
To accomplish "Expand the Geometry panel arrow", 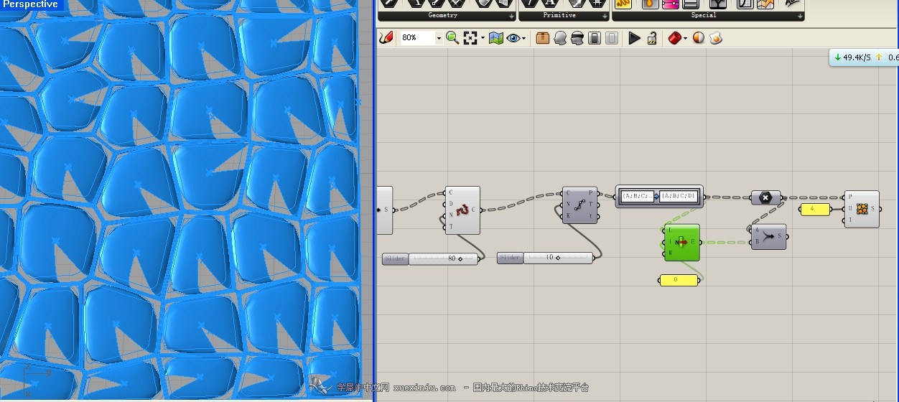I will (x=512, y=16).
